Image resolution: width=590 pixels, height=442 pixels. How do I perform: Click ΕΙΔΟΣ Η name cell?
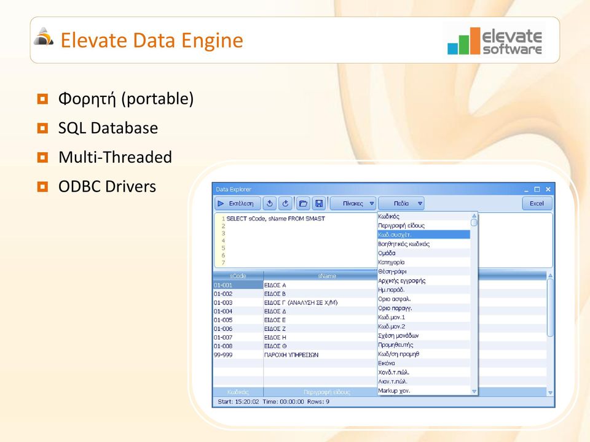coord(320,337)
